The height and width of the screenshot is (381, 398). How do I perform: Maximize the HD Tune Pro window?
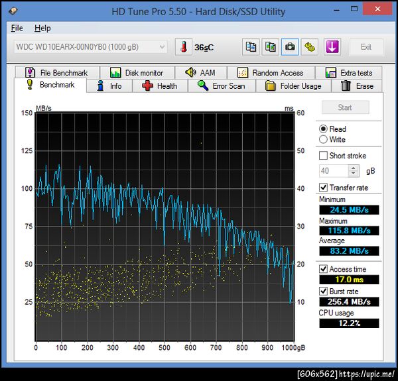354,9
